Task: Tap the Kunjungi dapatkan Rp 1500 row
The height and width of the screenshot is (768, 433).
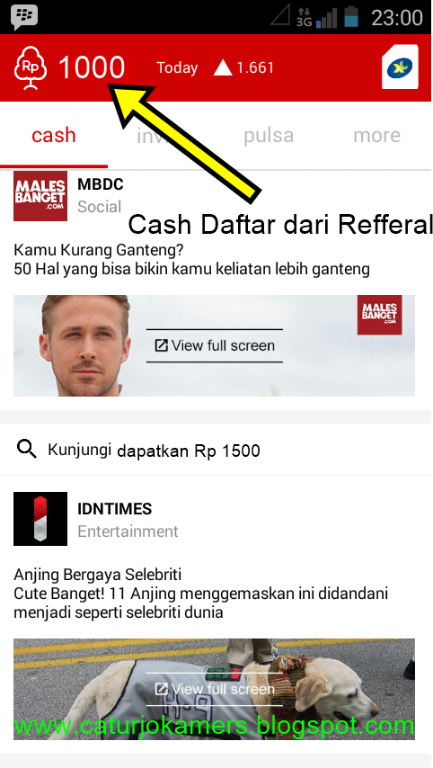Action: point(216,449)
